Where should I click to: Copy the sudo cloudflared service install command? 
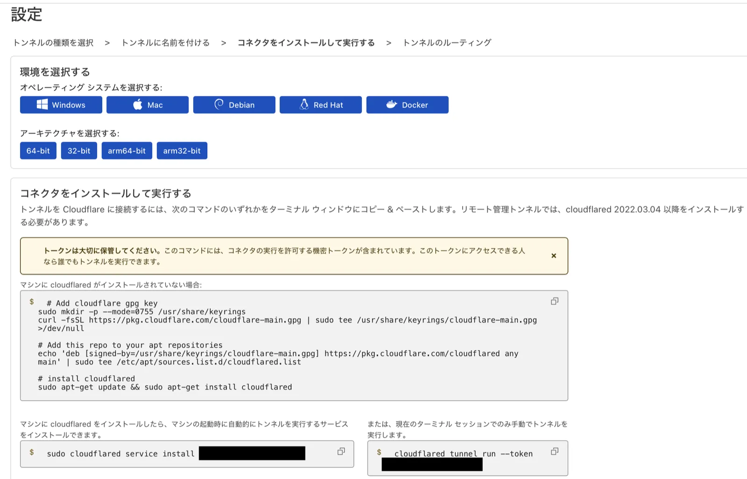(x=341, y=451)
